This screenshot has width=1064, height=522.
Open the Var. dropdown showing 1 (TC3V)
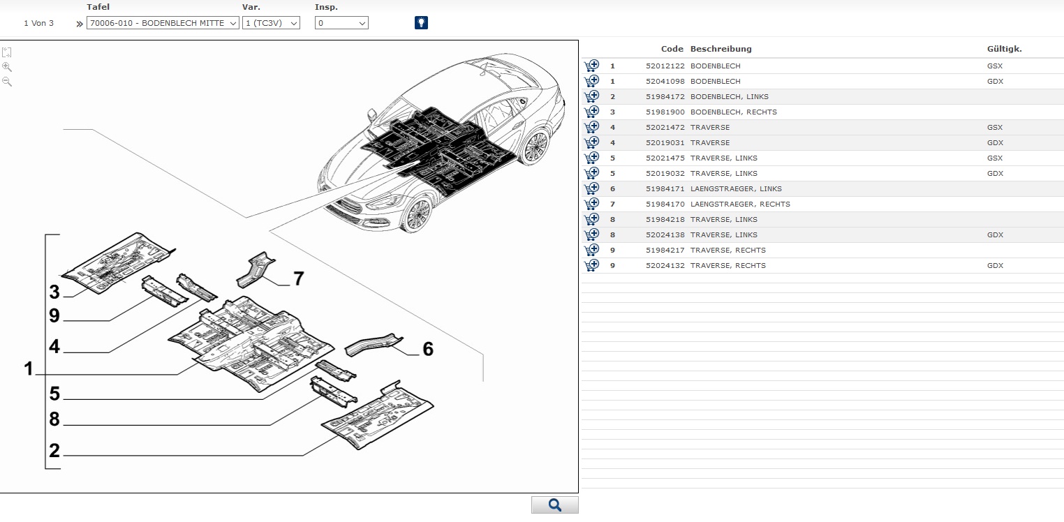[271, 23]
